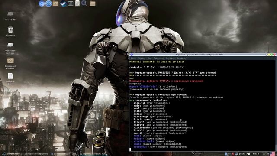This screenshot has height=156, width=277.
Task: Click the 'librsvg' dependency line
Action: (159, 125)
